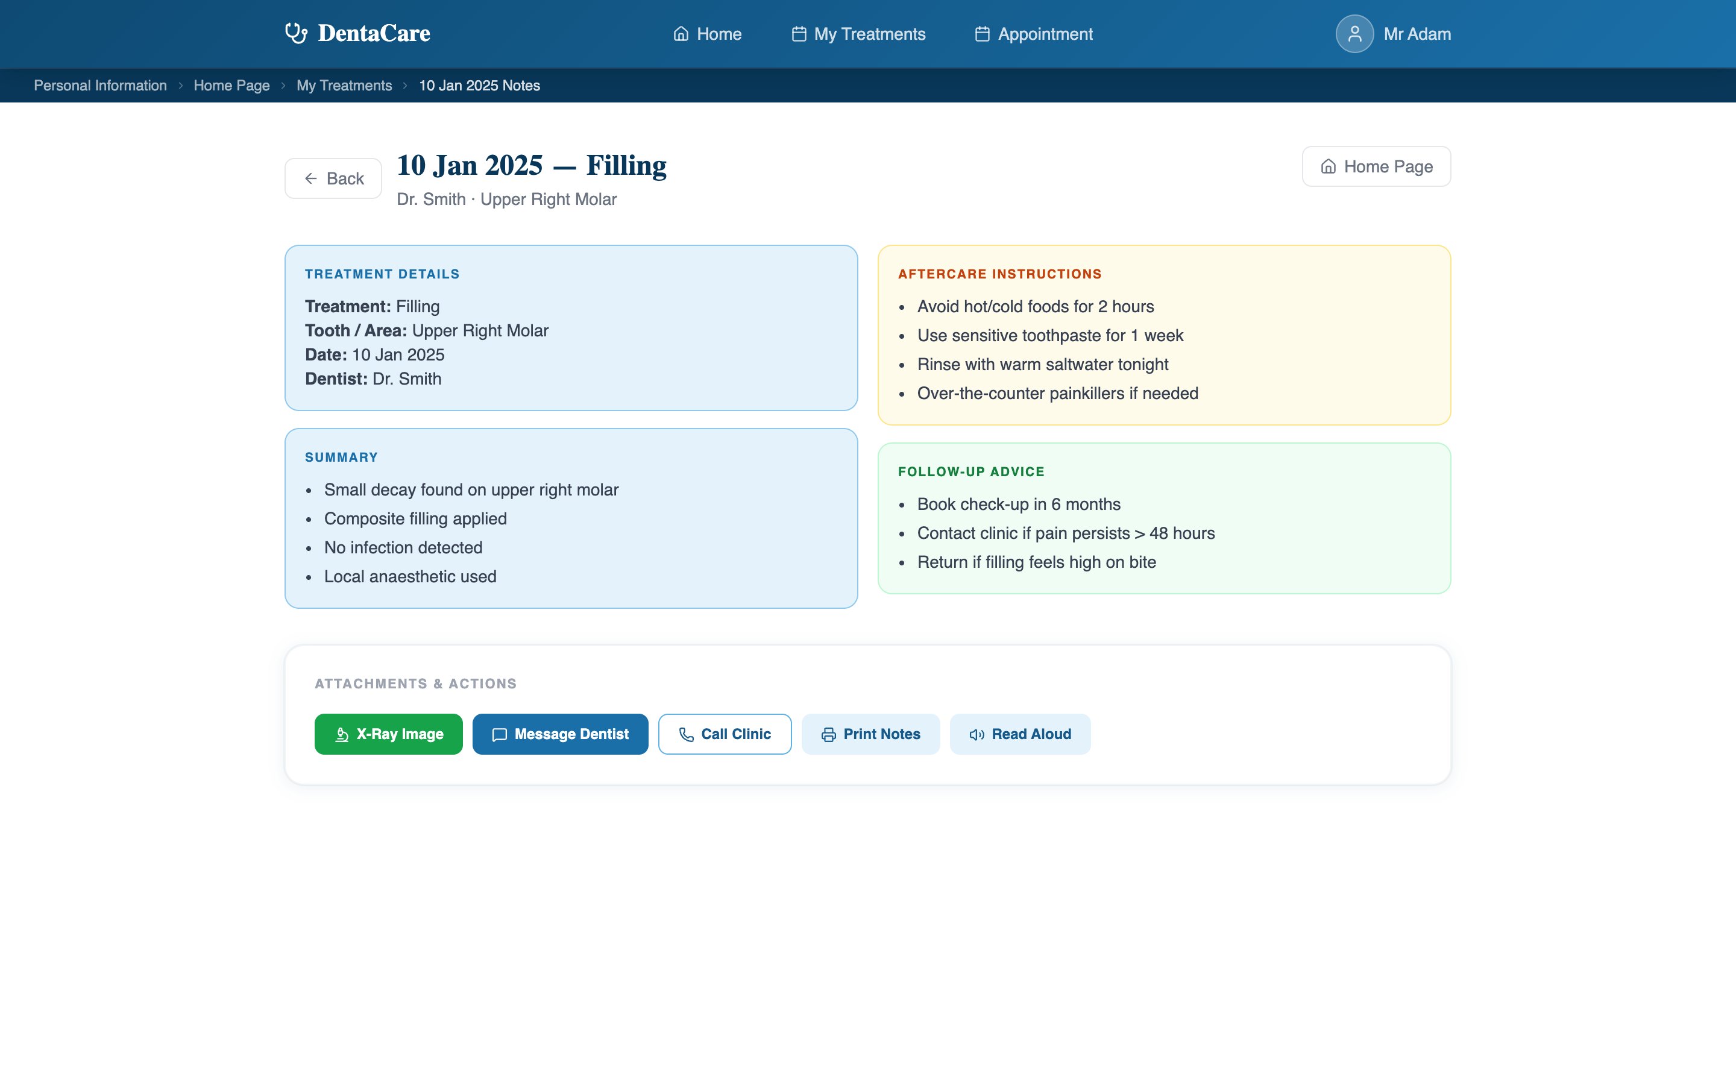Image resolution: width=1736 pixels, height=1085 pixels.
Task: Follow the Home Page breadcrumb link
Action: 231,86
